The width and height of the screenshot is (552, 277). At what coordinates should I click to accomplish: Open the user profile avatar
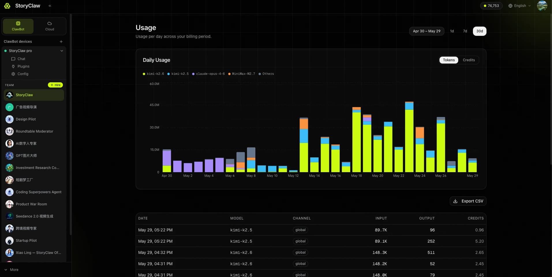pos(542,6)
